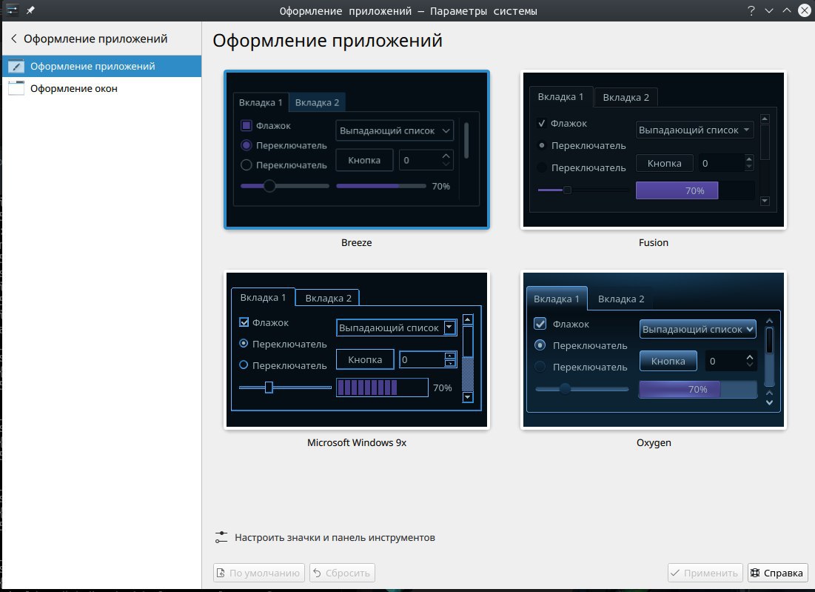The width and height of the screenshot is (815, 592).
Task: Click the spinbox arrows in Oxygen preview
Action: pos(750,361)
